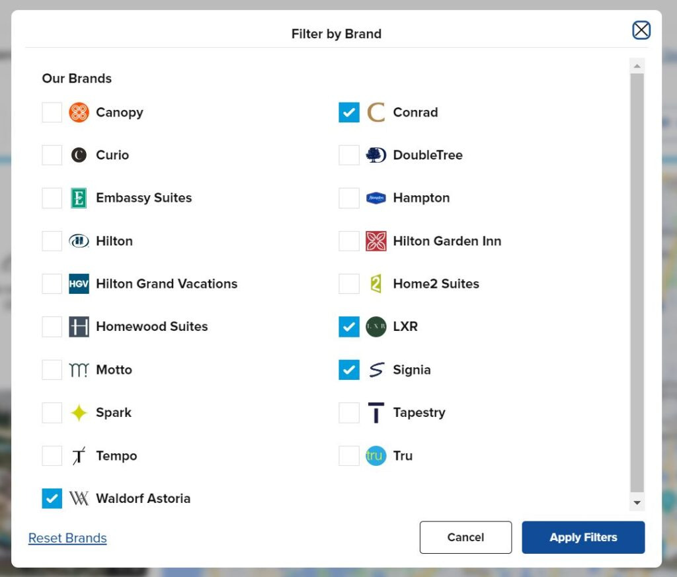Tick the DoubleTree checkbox

(x=349, y=155)
